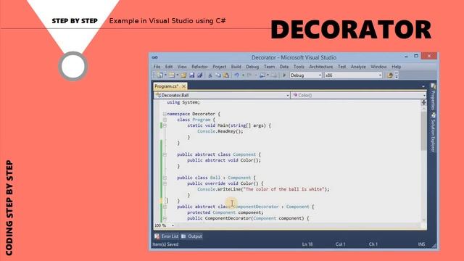Screen dimensions: 464x261
Task: Open the Window menu
Action: (378, 67)
